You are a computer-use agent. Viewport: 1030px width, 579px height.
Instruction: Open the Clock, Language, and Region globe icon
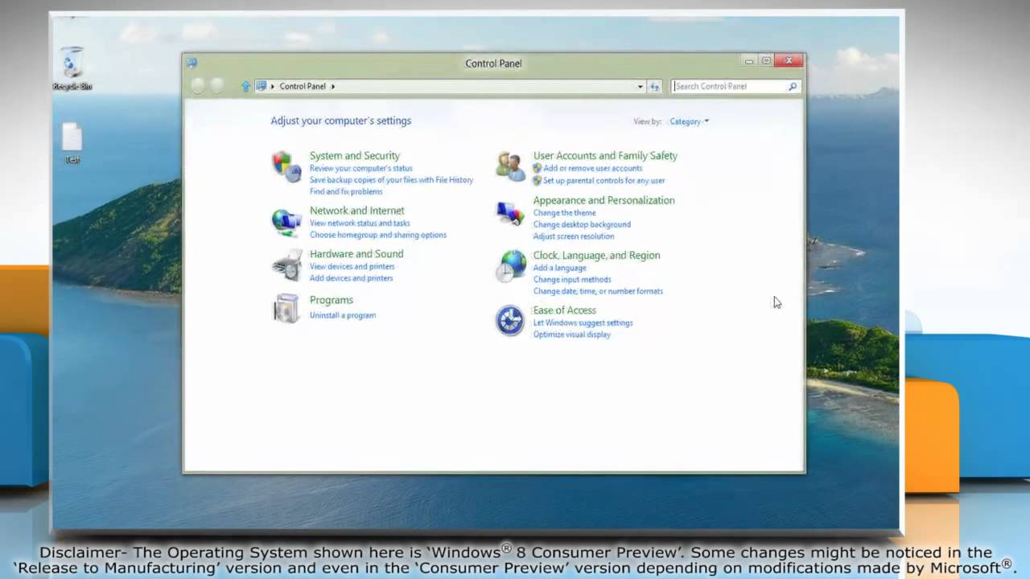510,266
